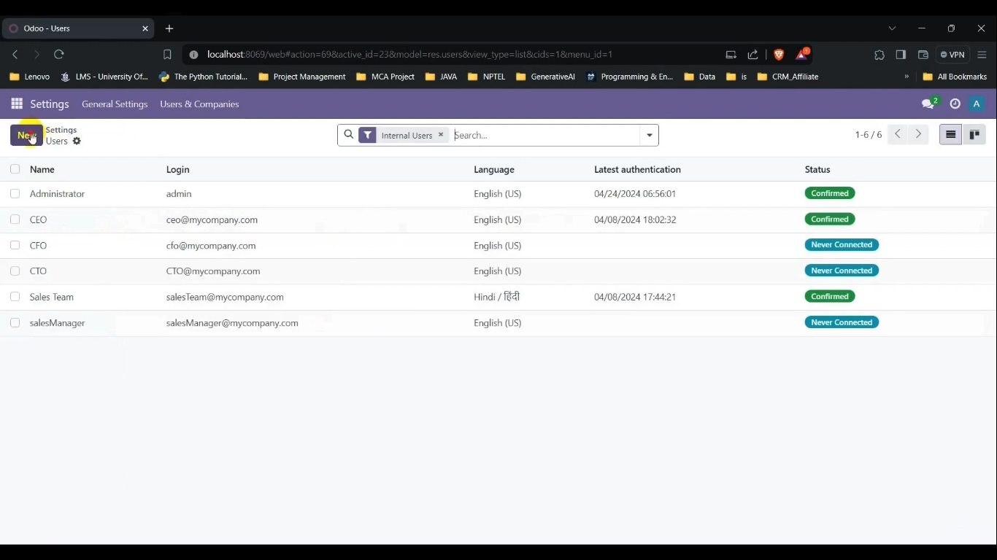The width and height of the screenshot is (997, 560).
Task: Remove the Internal Users filter facet
Action: click(x=441, y=135)
